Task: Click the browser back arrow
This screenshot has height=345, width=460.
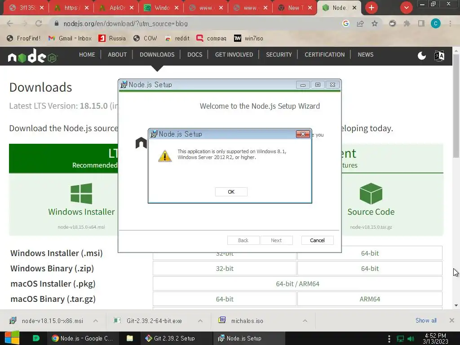Action: [10, 23]
